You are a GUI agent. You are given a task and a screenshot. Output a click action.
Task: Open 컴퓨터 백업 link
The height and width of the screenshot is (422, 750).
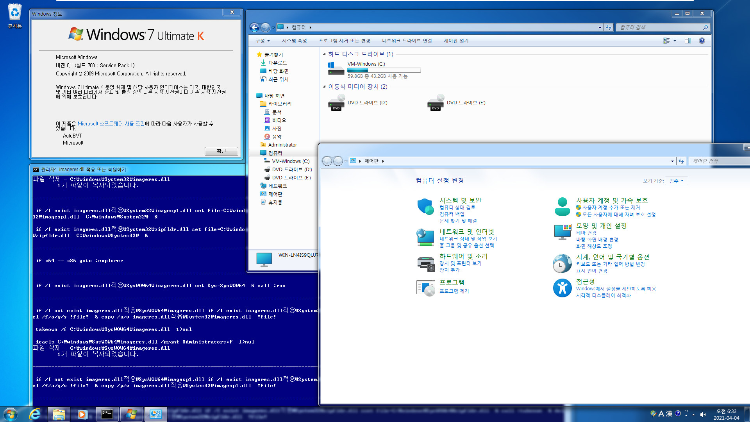452,214
